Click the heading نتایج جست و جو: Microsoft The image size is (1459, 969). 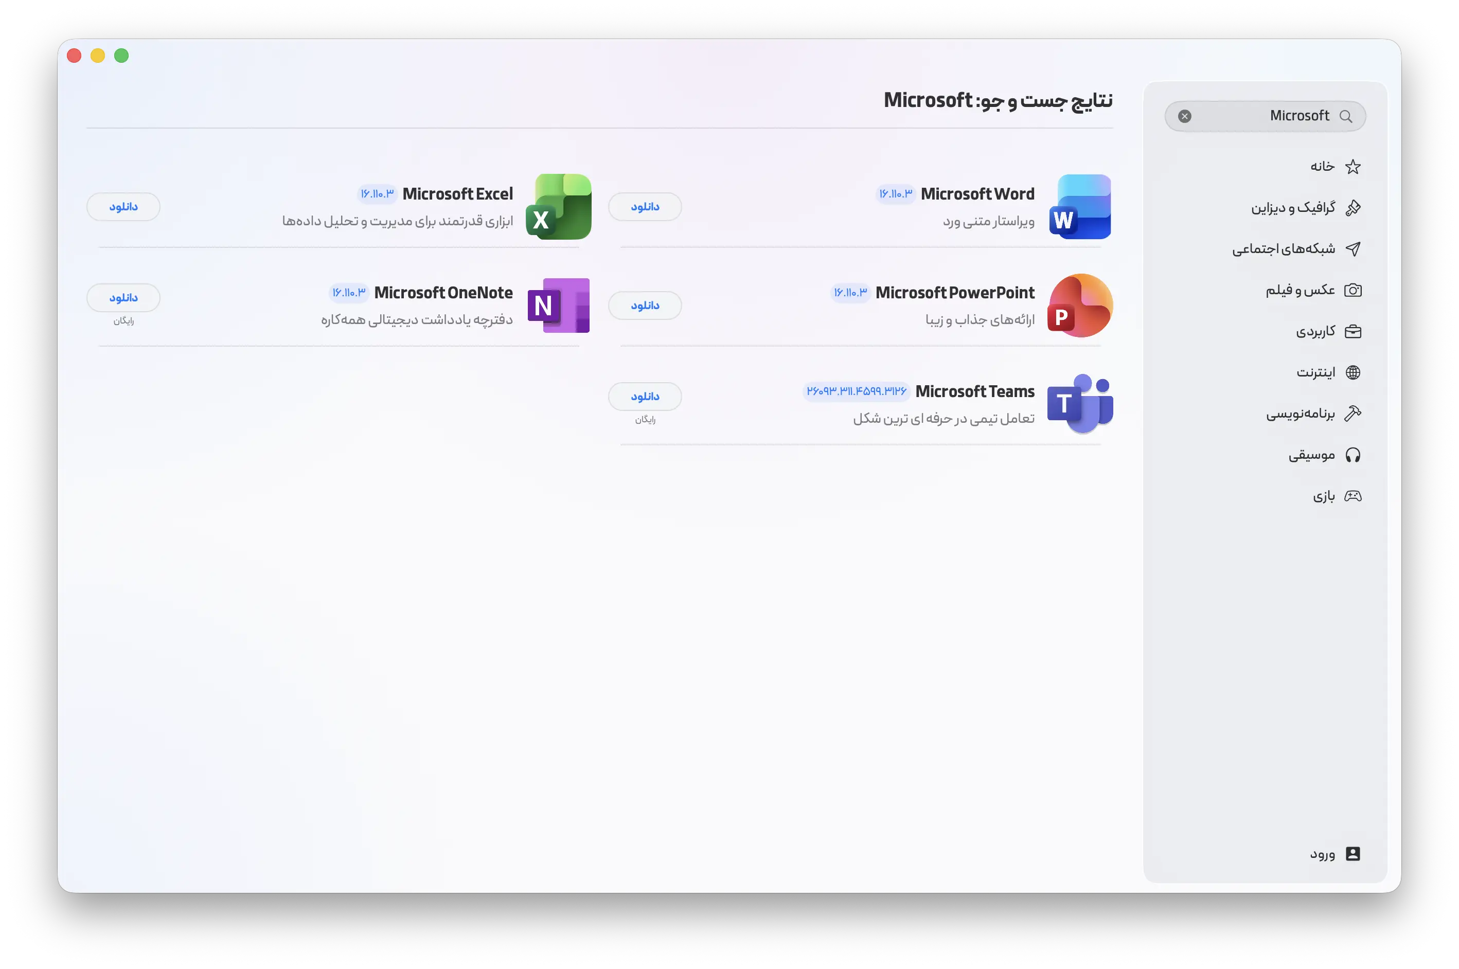point(998,100)
